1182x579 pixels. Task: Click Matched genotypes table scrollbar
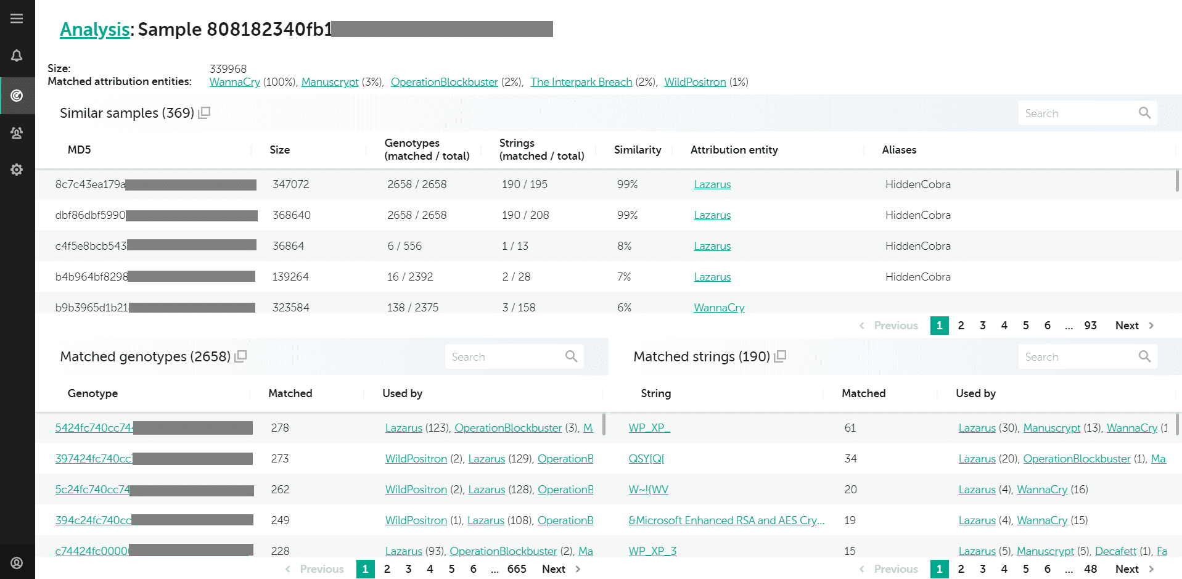pos(604,424)
